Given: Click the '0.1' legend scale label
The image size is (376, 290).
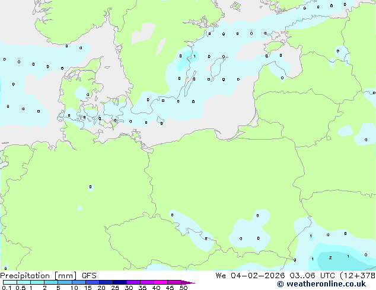Looking at the screenshot, I should click(x=7, y=288).
